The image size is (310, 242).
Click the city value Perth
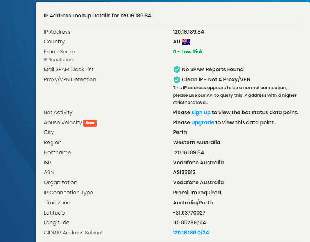(x=180, y=132)
